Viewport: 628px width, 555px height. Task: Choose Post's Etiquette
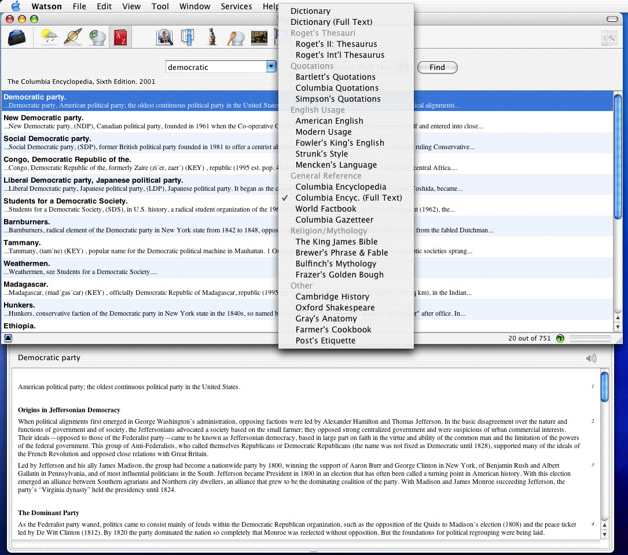346,341
